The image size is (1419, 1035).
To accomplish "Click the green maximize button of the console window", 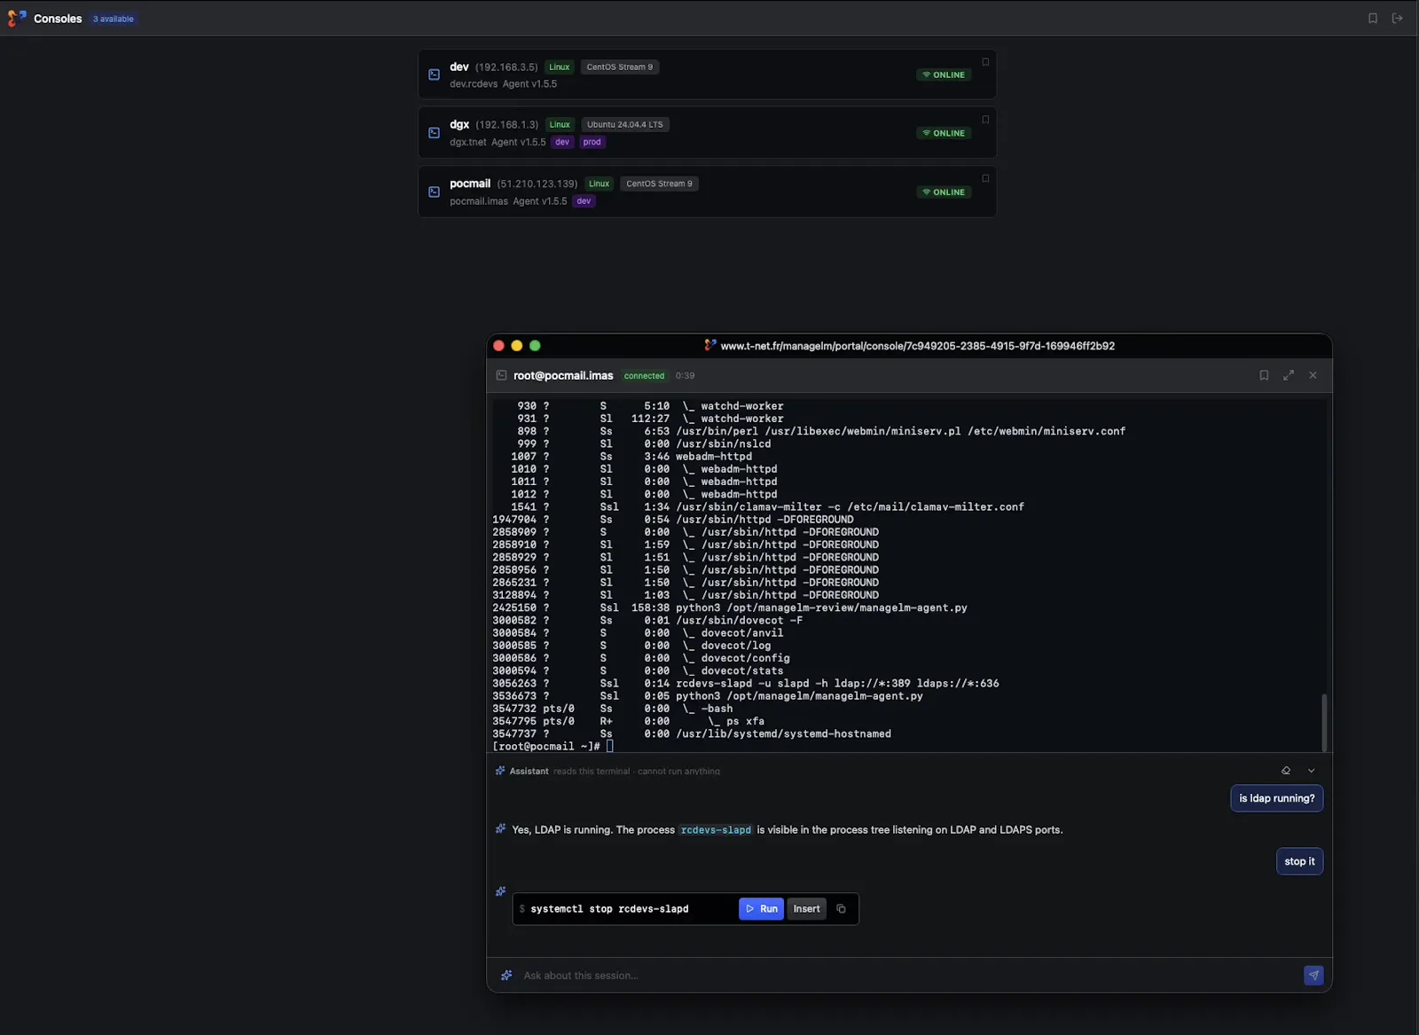I will point(535,346).
